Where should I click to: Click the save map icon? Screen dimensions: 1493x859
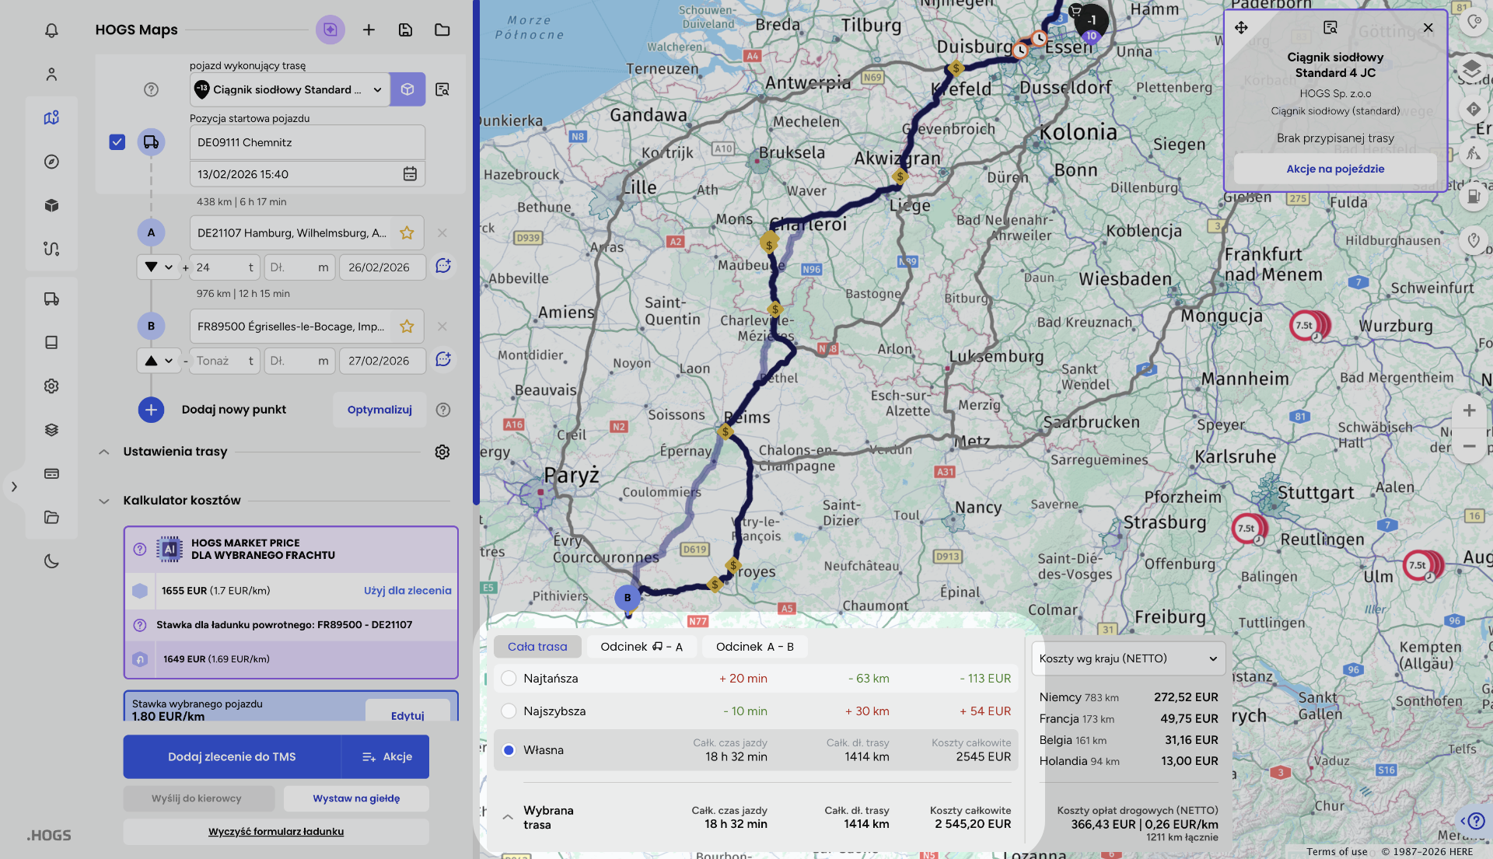pyautogui.click(x=405, y=30)
